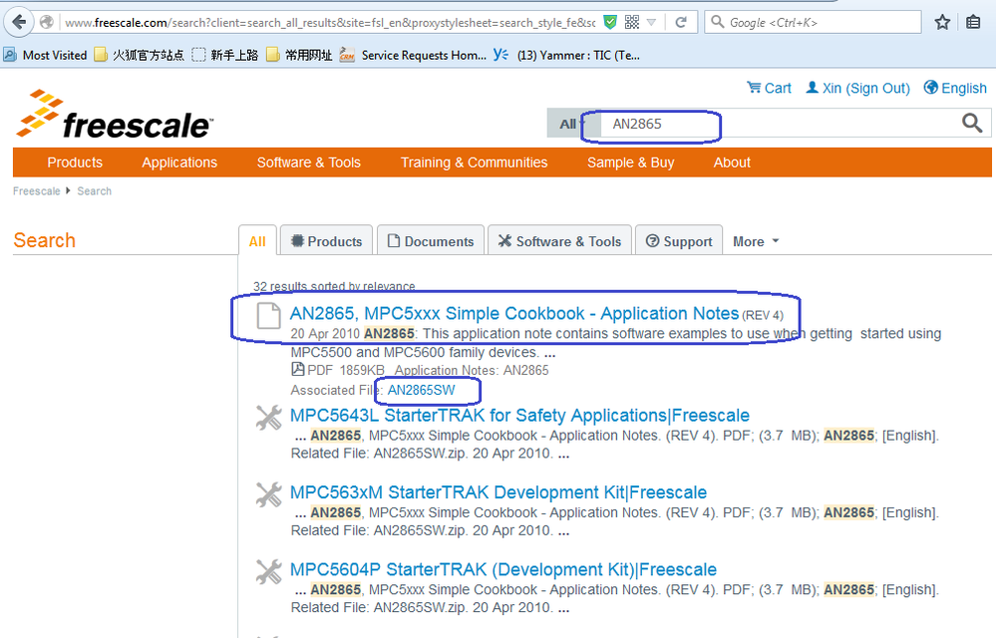Open the address bar history dropdown arrow

(x=651, y=22)
